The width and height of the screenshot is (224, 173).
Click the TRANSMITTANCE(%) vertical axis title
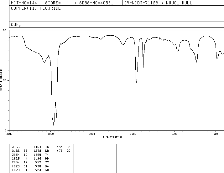1,81
